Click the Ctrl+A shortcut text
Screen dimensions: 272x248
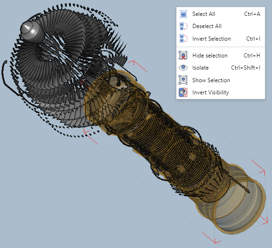tap(252, 14)
